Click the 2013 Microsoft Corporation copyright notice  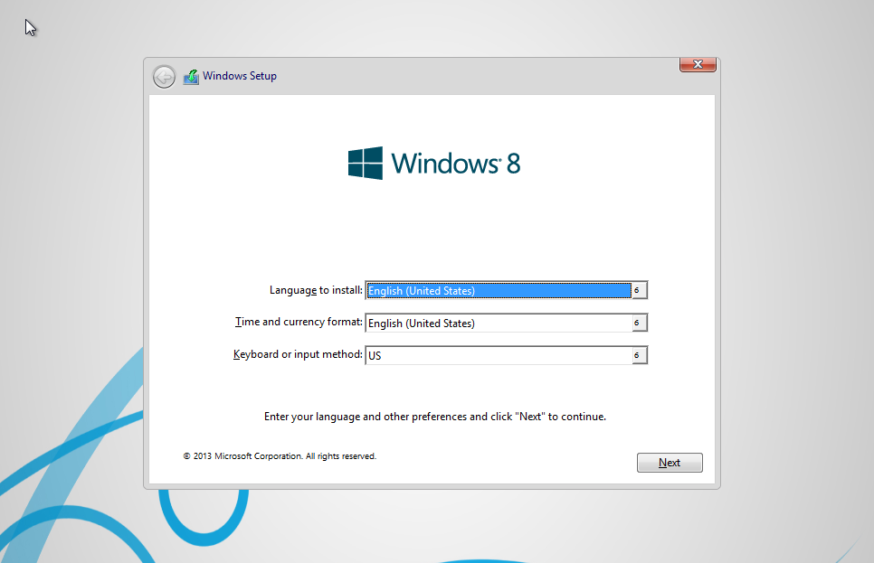280,456
